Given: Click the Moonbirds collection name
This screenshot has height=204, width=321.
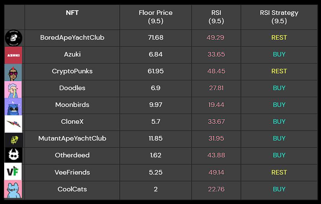Looking at the screenshot, I should point(72,105).
